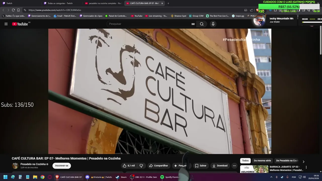Viewport: 322px width, 181px height.
Task: Select the Da mesma série filter chip
Action: point(262,161)
